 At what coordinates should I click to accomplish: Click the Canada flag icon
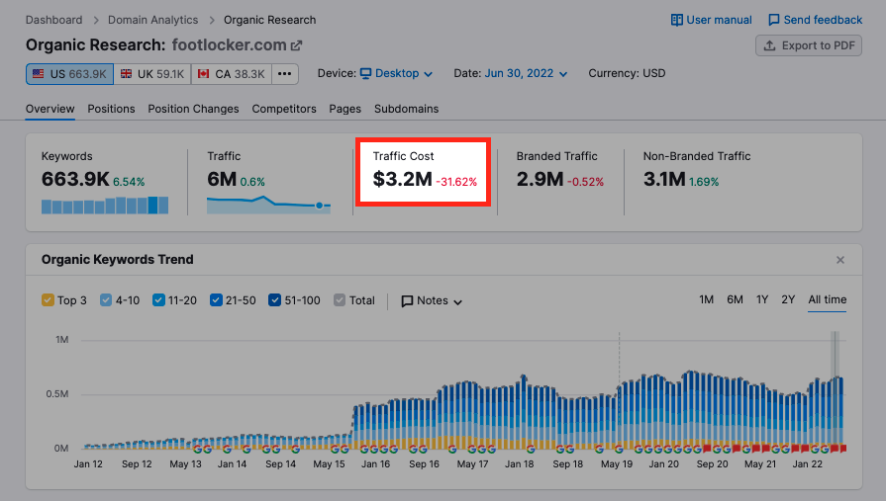(203, 74)
